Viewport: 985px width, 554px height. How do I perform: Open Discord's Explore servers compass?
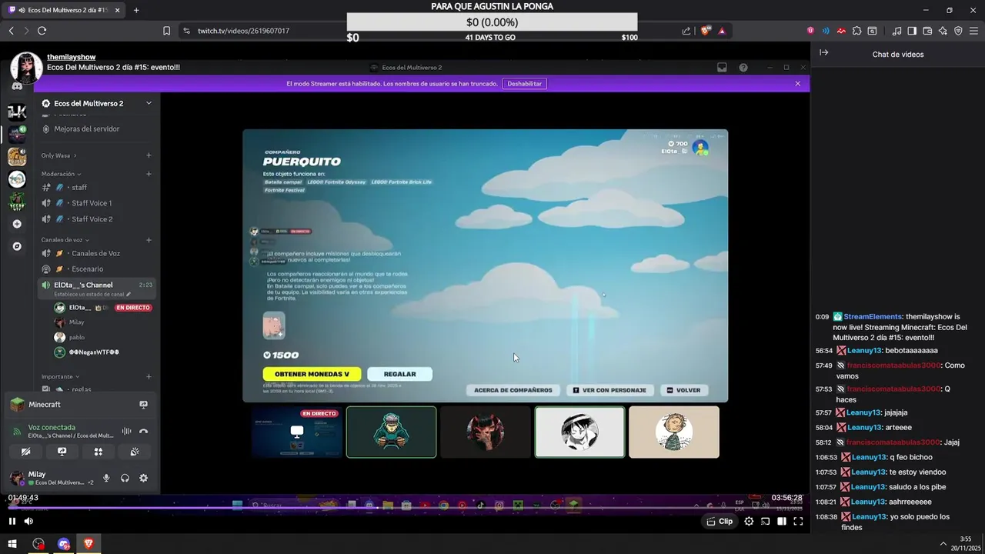17,246
